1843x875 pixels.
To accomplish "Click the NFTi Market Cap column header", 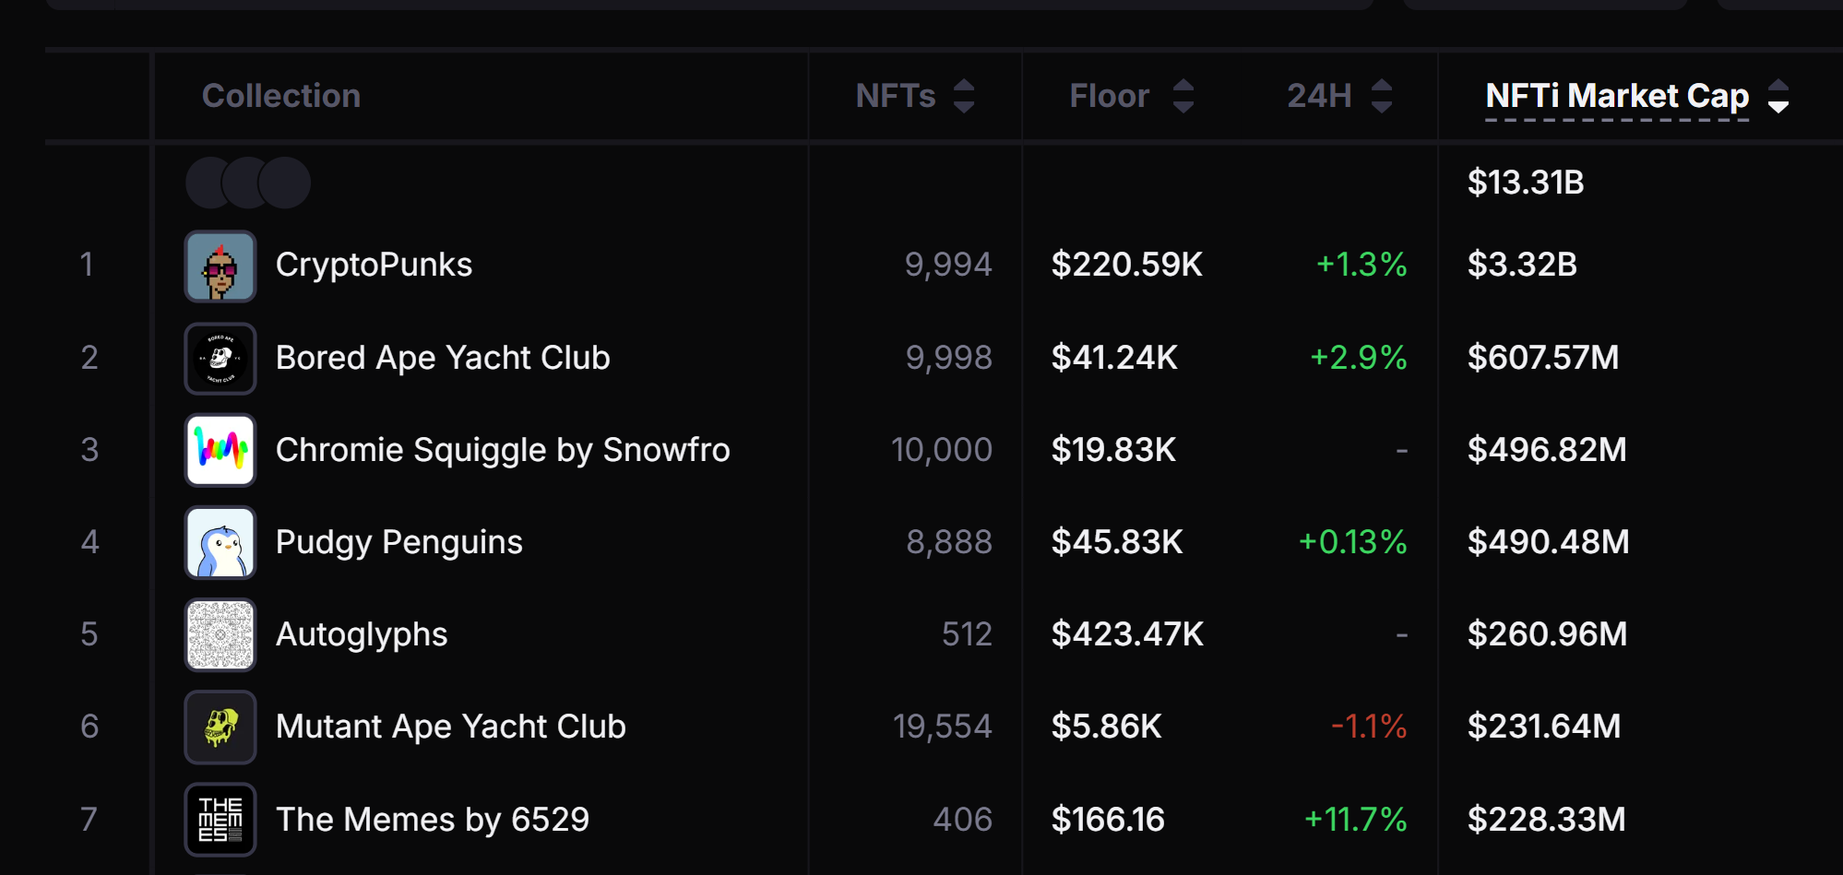I will pos(1617,96).
